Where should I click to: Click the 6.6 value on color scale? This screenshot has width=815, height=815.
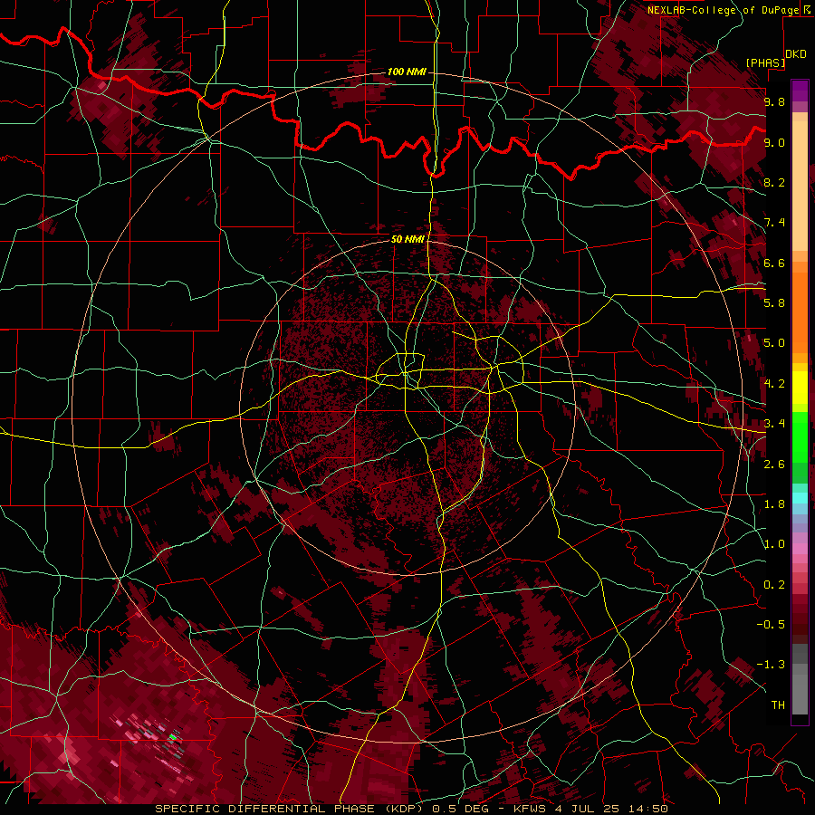pos(774,263)
